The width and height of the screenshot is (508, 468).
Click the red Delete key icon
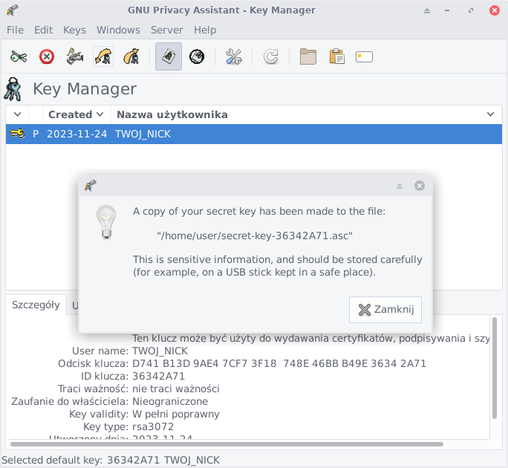47,56
